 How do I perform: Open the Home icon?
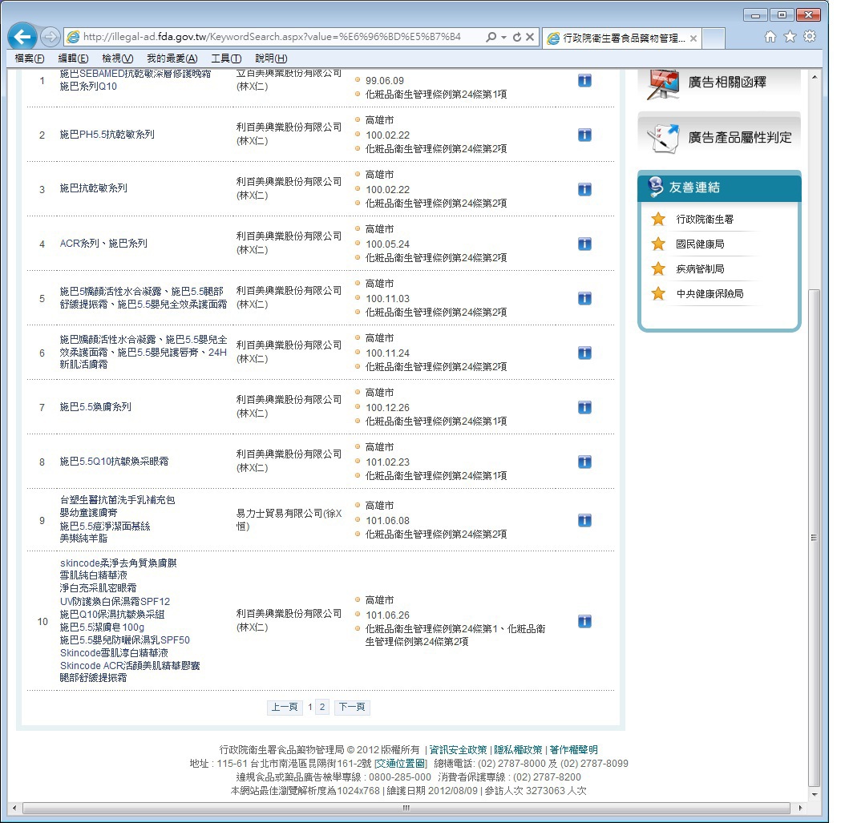pos(770,37)
